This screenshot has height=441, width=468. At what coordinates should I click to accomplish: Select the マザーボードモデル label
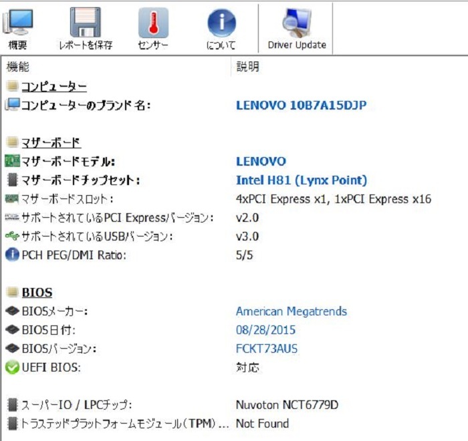click(x=68, y=162)
